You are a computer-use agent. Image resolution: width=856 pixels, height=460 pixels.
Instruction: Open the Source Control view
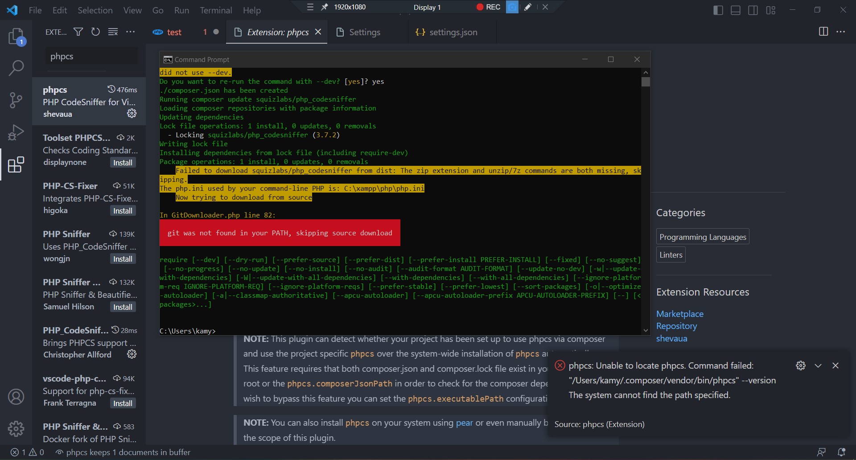point(16,100)
